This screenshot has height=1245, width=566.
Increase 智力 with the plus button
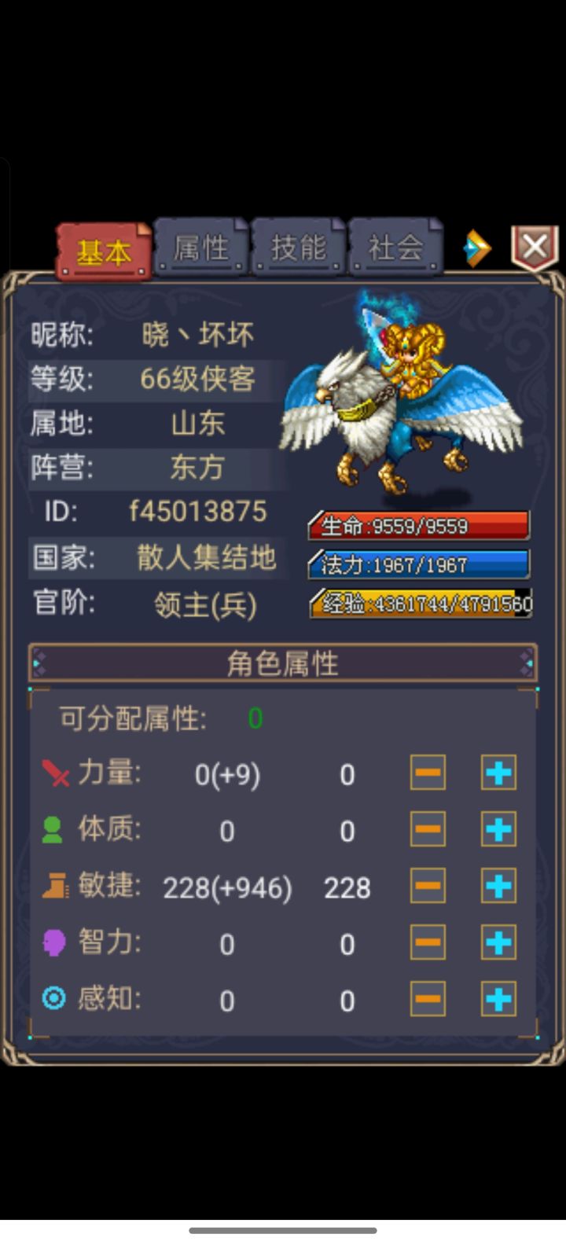498,942
